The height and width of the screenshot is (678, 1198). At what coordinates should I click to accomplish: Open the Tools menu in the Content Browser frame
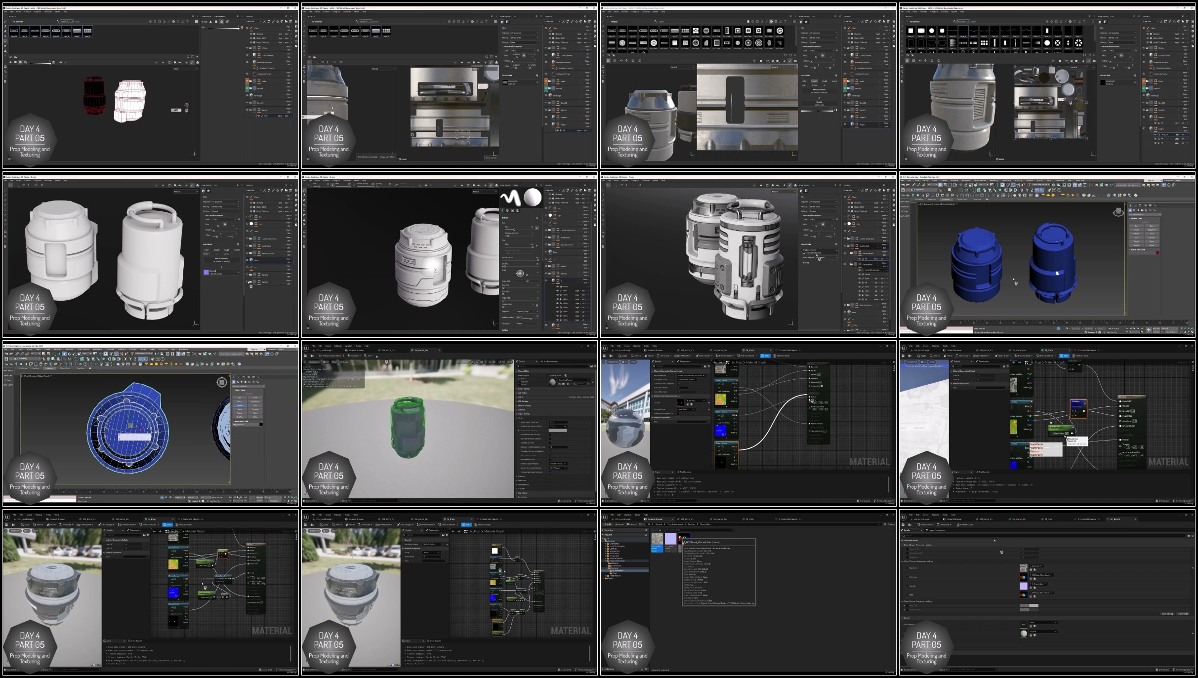coord(637,515)
